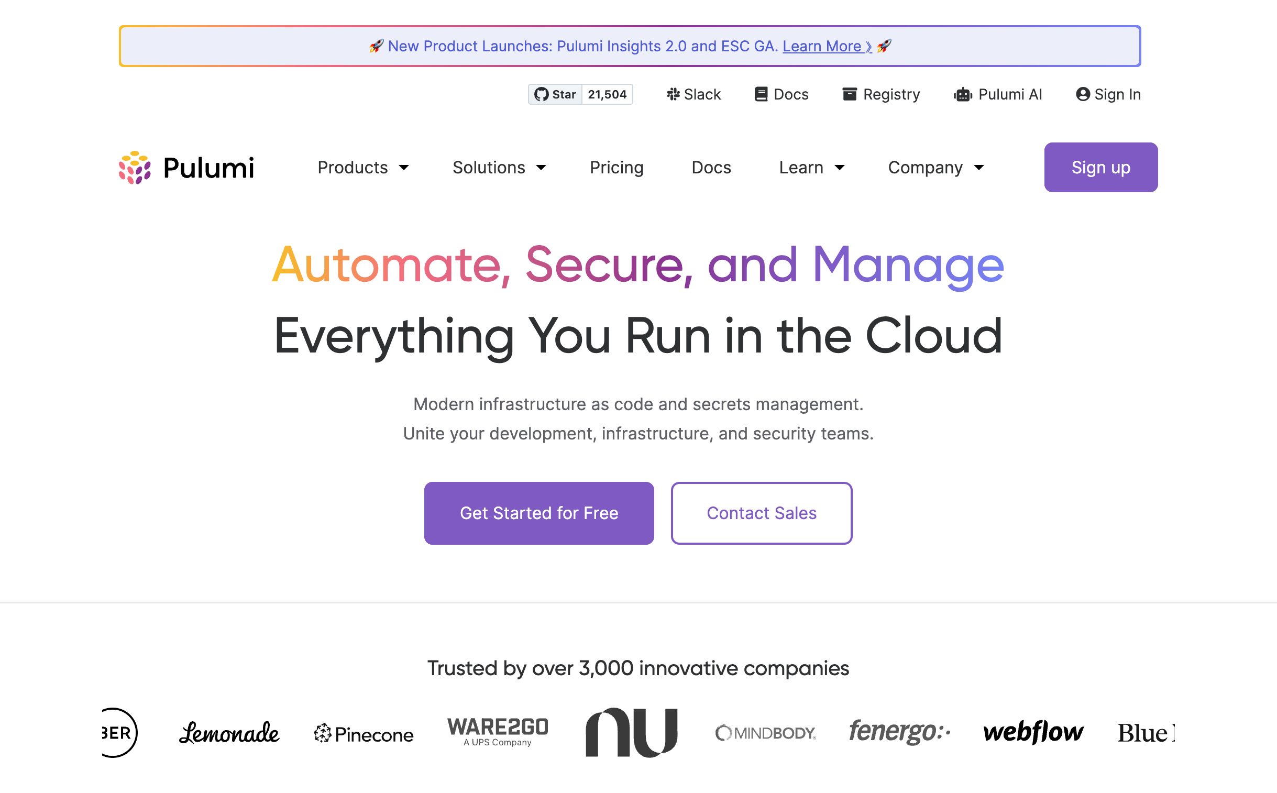Viewport: 1277px width, 793px height.
Task: Follow the Learn More banner link
Action: [827, 46]
